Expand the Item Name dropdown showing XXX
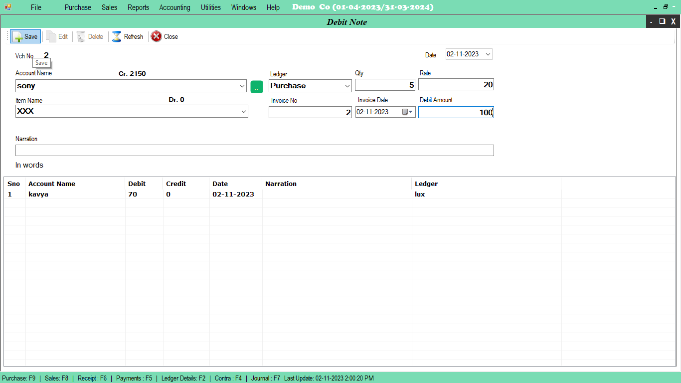The height and width of the screenshot is (383, 681). pyautogui.click(x=243, y=111)
